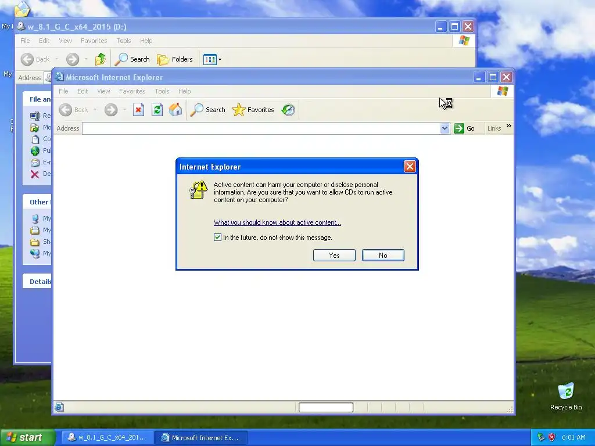Click the progress bar in IE status bar
Screen dimensions: 595x446
click(x=326, y=407)
